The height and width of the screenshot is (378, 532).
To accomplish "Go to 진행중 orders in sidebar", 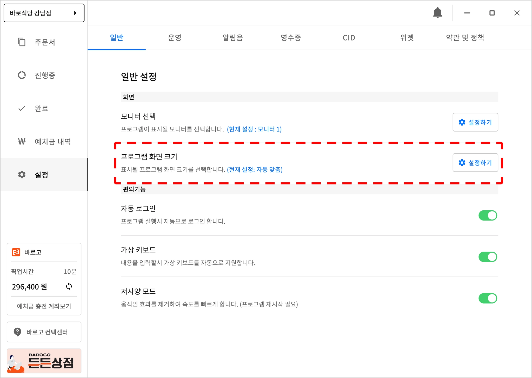I will tap(36, 75).
